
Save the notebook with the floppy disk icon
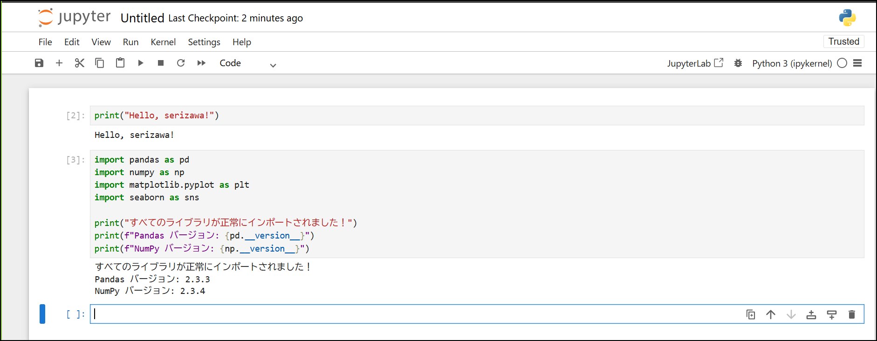[39, 63]
